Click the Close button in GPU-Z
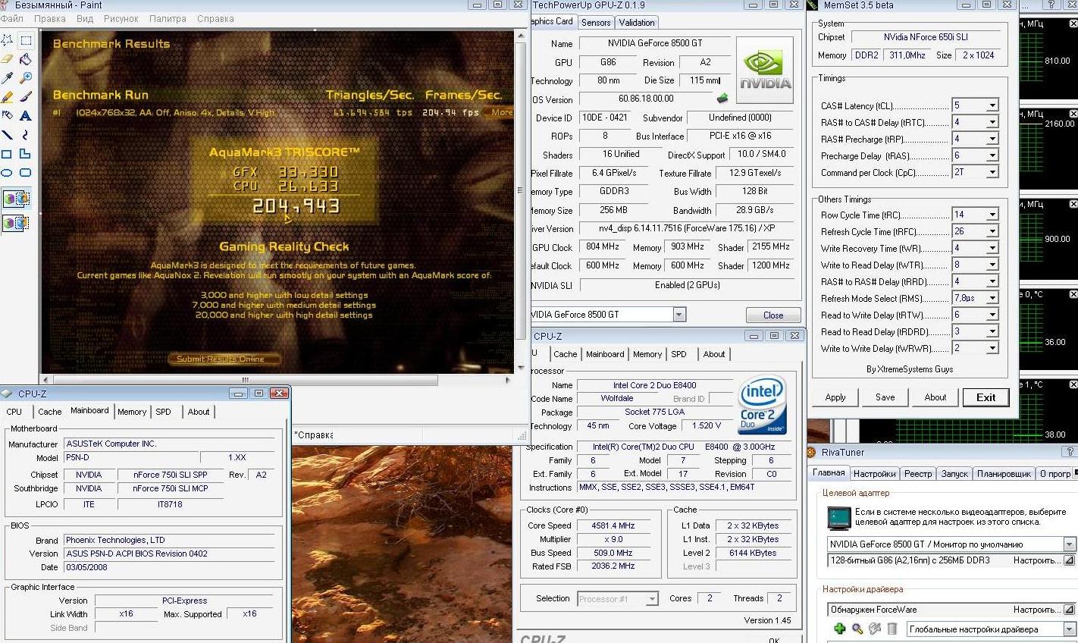This screenshot has width=1078, height=643. click(773, 315)
